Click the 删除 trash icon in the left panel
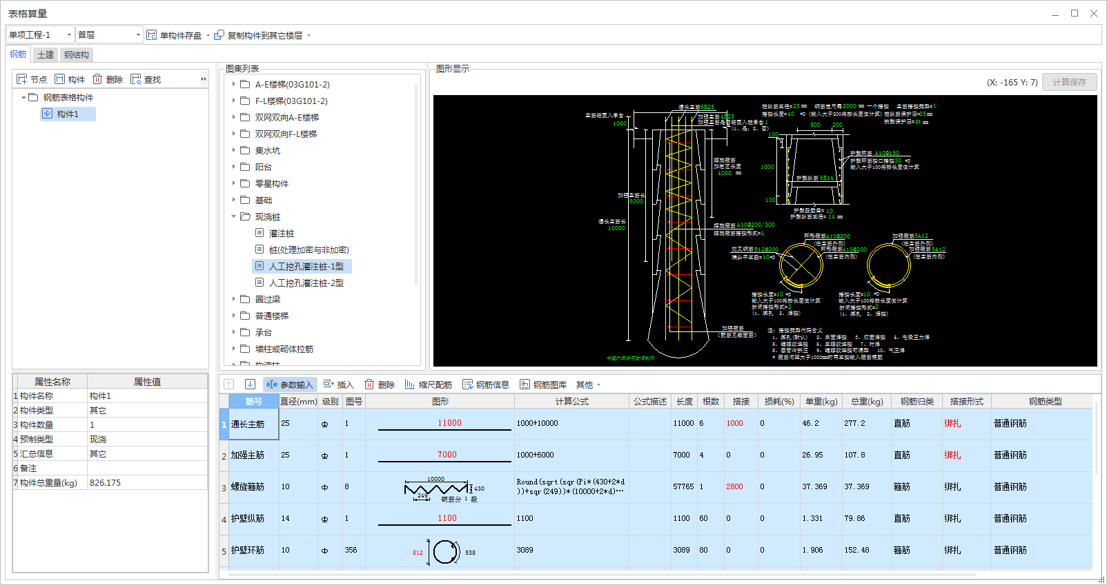This screenshot has height=585, width=1107. tap(97, 79)
